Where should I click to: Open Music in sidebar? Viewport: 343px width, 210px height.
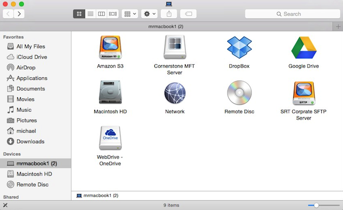click(35, 110)
